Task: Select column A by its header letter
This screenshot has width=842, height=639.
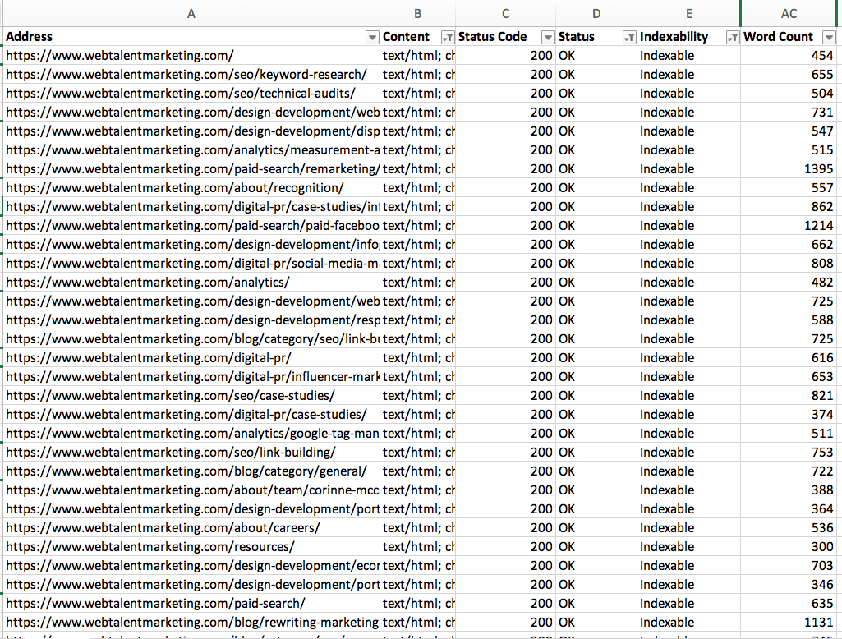Action: pos(191,14)
